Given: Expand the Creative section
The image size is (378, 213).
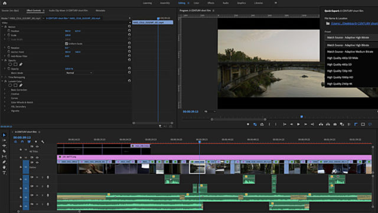Looking at the screenshot, I should 5,93.
